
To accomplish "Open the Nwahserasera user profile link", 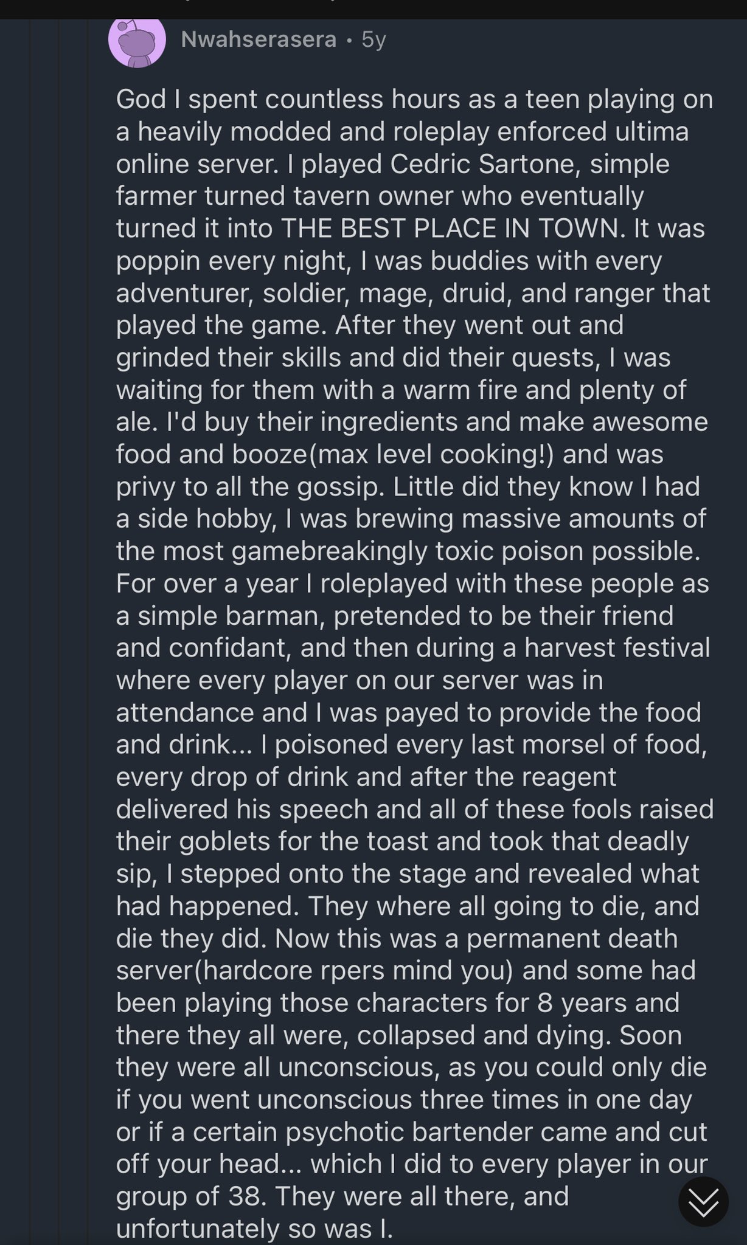I will point(259,40).
